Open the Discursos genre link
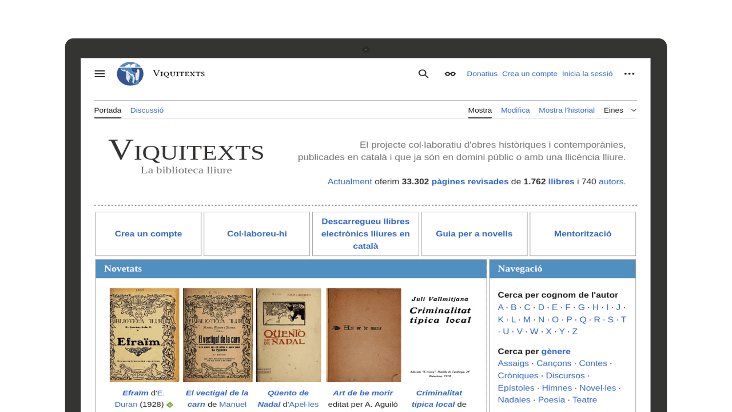This screenshot has height=412, width=732. click(566, 375)
